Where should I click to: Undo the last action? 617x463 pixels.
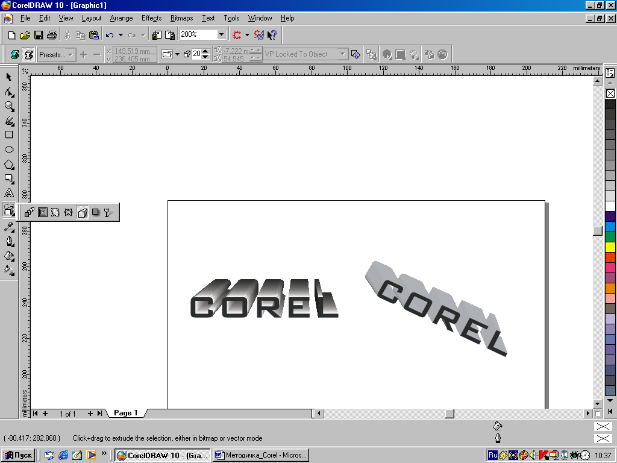[x=110, y=35]
